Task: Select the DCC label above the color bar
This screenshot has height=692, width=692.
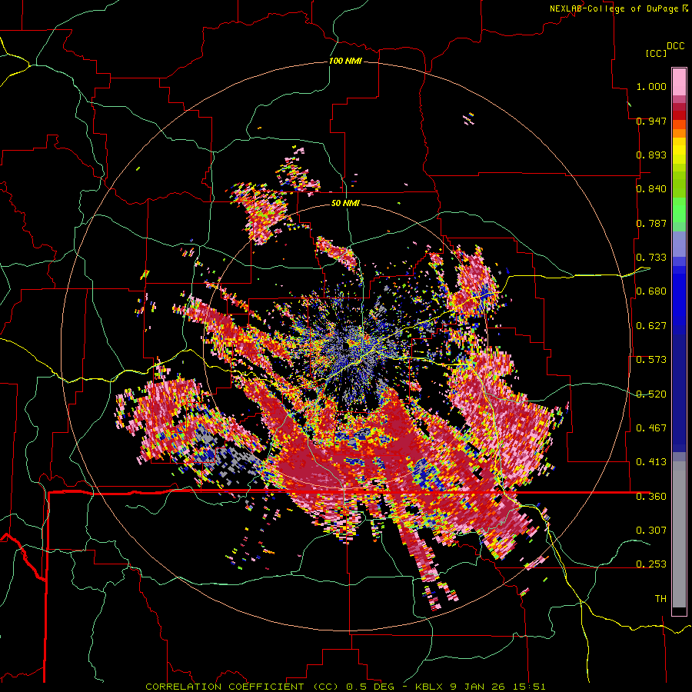Action: point(675,46)
